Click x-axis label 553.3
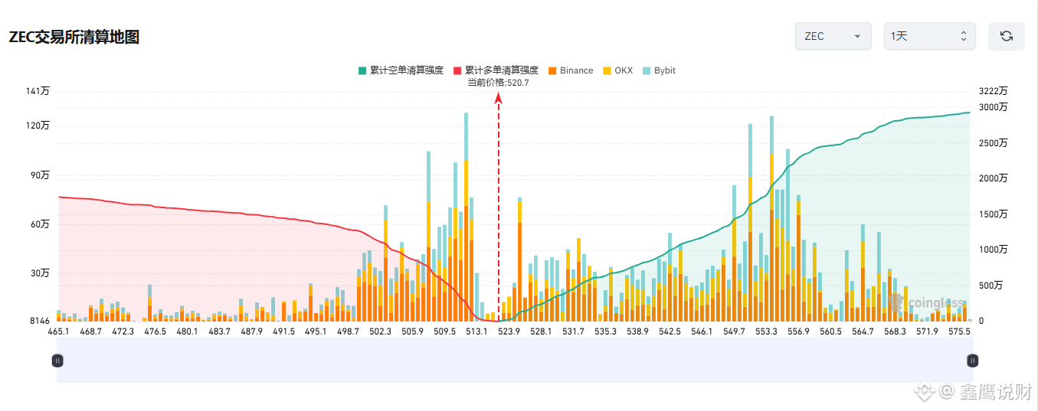 click(x=766, y=331)
